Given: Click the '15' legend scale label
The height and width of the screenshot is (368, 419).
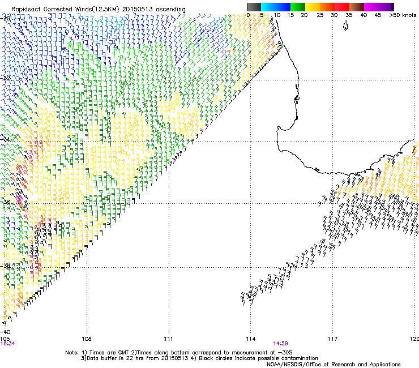Looking at the screenshot, I should click(290, 15).
